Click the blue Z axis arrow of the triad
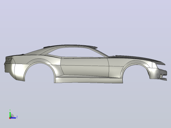171x128 pixels. (x=13, y=118)
